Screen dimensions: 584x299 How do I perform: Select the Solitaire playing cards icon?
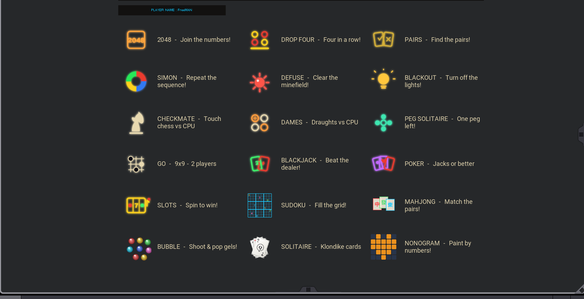pos(260,247)
